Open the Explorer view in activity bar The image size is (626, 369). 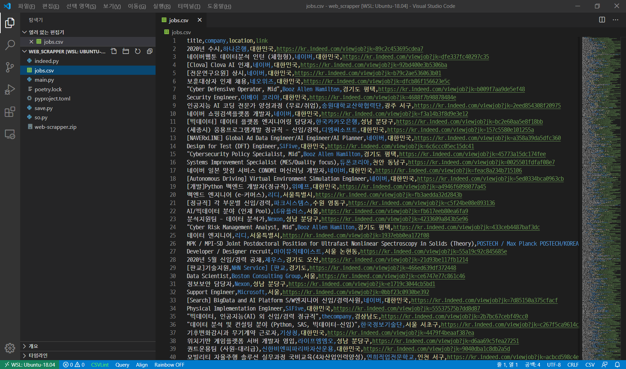click(10, 23)
